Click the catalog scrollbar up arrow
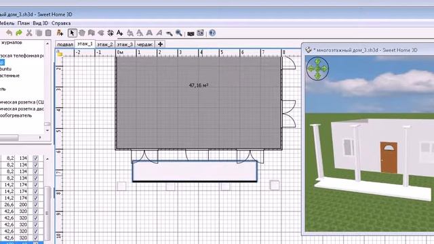 (x=47, y=43)
